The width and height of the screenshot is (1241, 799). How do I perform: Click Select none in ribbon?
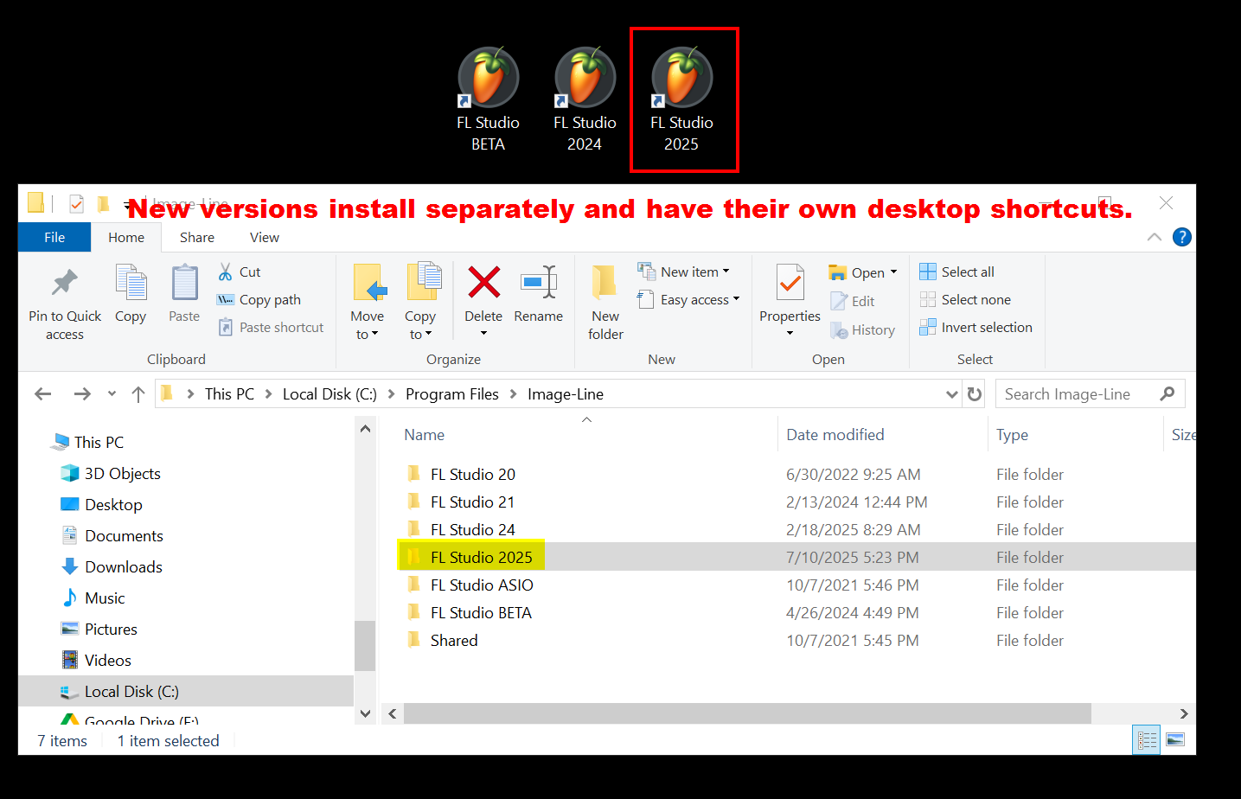964,299
